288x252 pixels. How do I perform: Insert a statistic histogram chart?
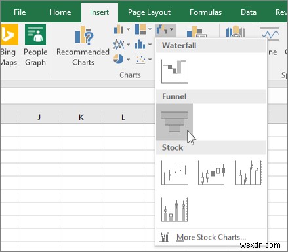[140, 45]
